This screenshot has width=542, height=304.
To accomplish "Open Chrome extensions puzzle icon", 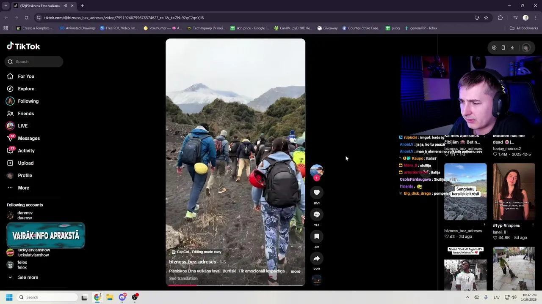I will pyautogui.click(x=501, y=18).
